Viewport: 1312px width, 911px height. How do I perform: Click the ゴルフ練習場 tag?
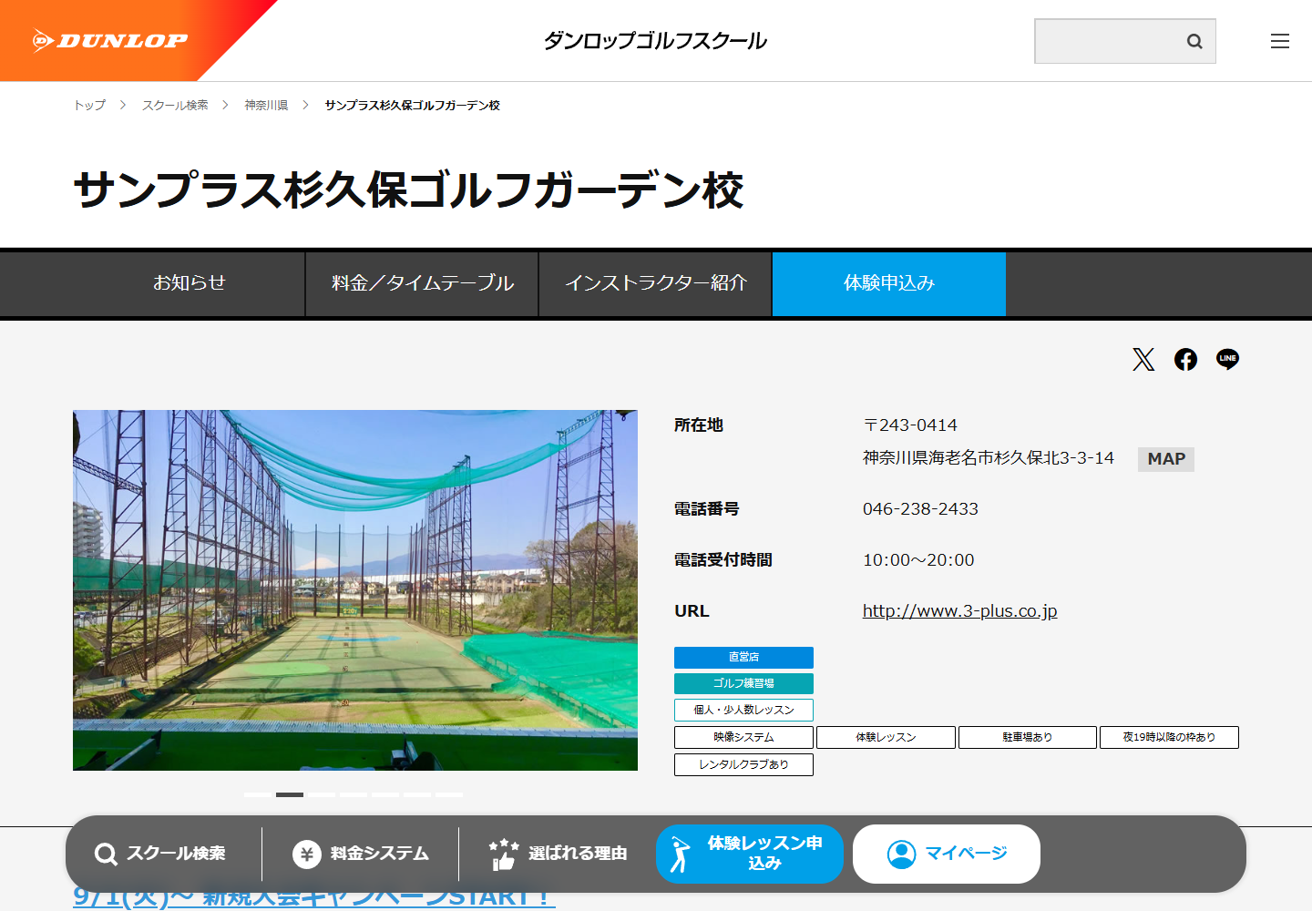tap(743, 683)
